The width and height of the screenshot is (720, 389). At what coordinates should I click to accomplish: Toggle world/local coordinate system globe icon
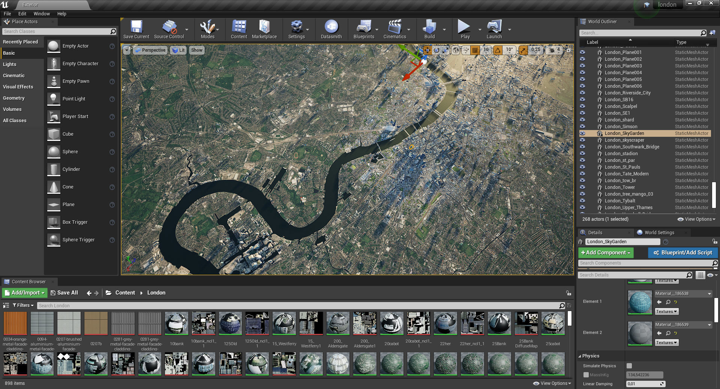click(x=456, y=50)
